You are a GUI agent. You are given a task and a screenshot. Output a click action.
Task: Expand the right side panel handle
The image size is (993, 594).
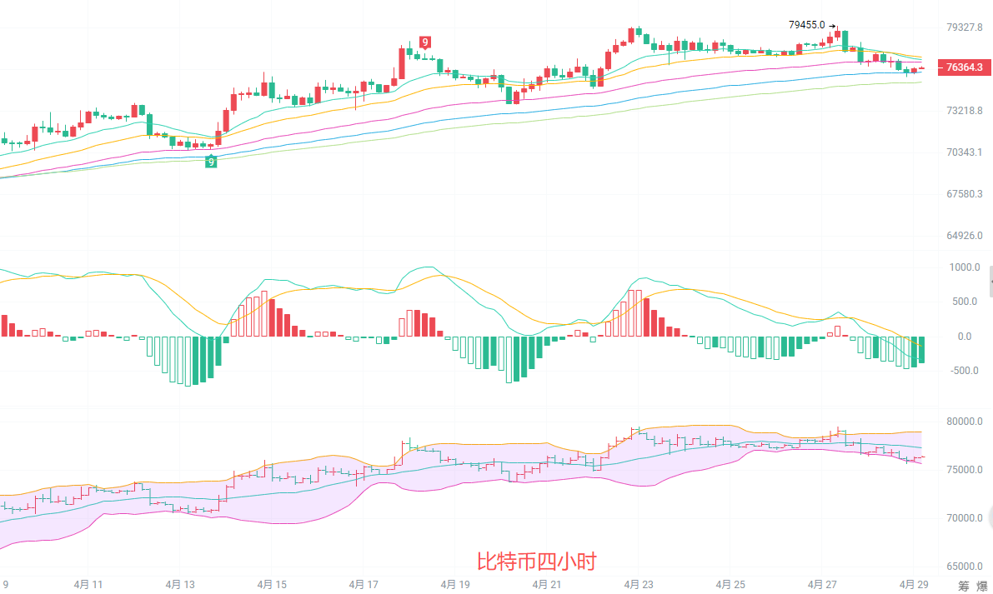(990, 282)
